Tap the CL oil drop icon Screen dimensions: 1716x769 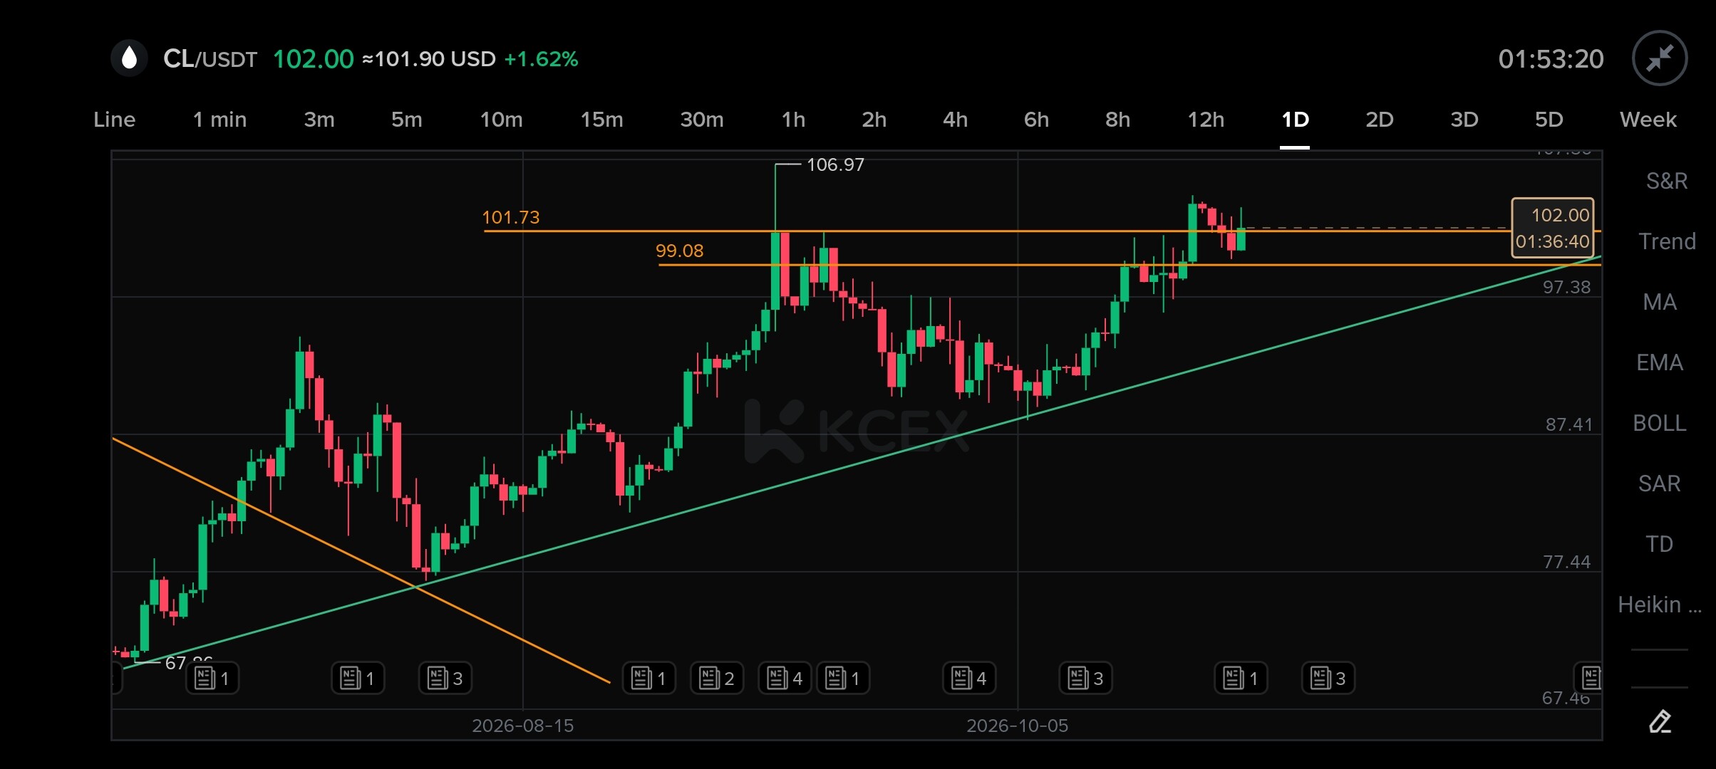[129, 58]
